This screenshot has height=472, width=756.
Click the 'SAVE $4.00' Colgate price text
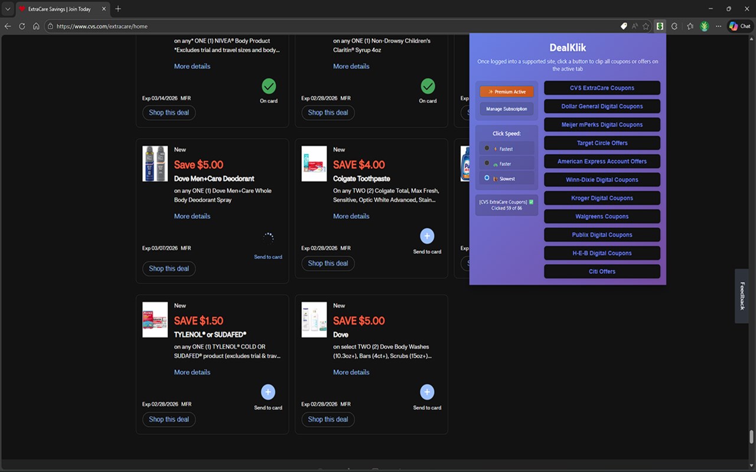[359, 165]
